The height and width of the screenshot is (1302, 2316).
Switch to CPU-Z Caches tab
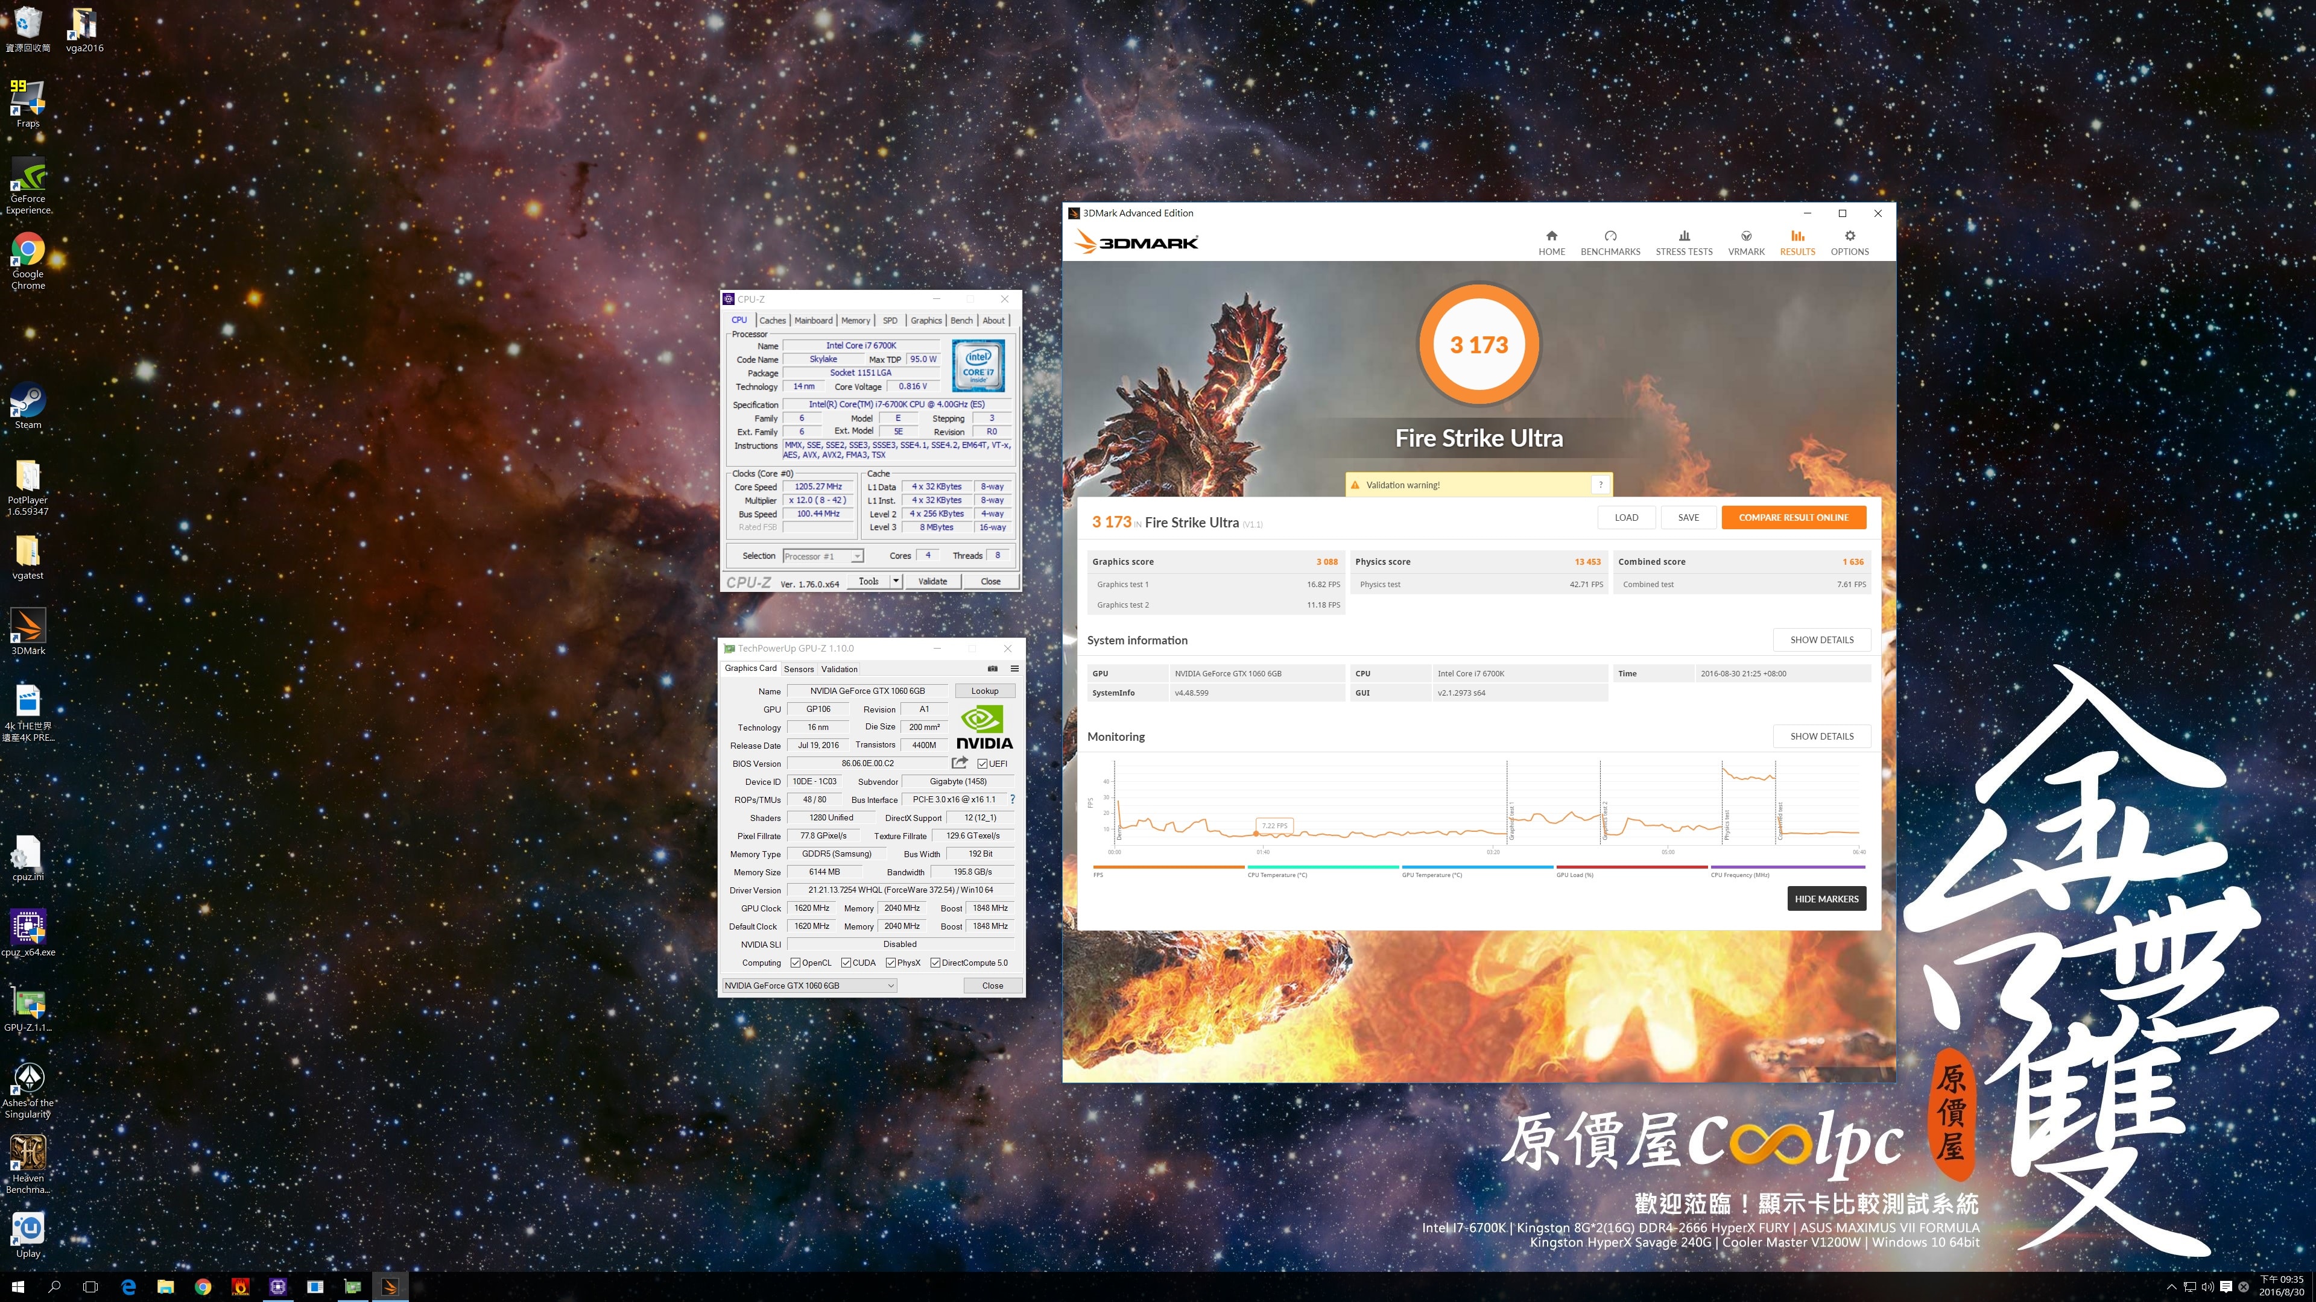click(x=771, y=321)
